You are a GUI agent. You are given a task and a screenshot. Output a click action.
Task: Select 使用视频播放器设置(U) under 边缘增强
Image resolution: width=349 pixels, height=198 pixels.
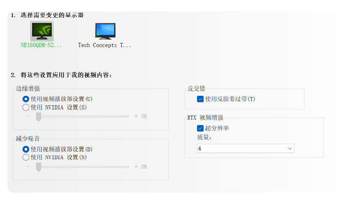pos(26,99)
